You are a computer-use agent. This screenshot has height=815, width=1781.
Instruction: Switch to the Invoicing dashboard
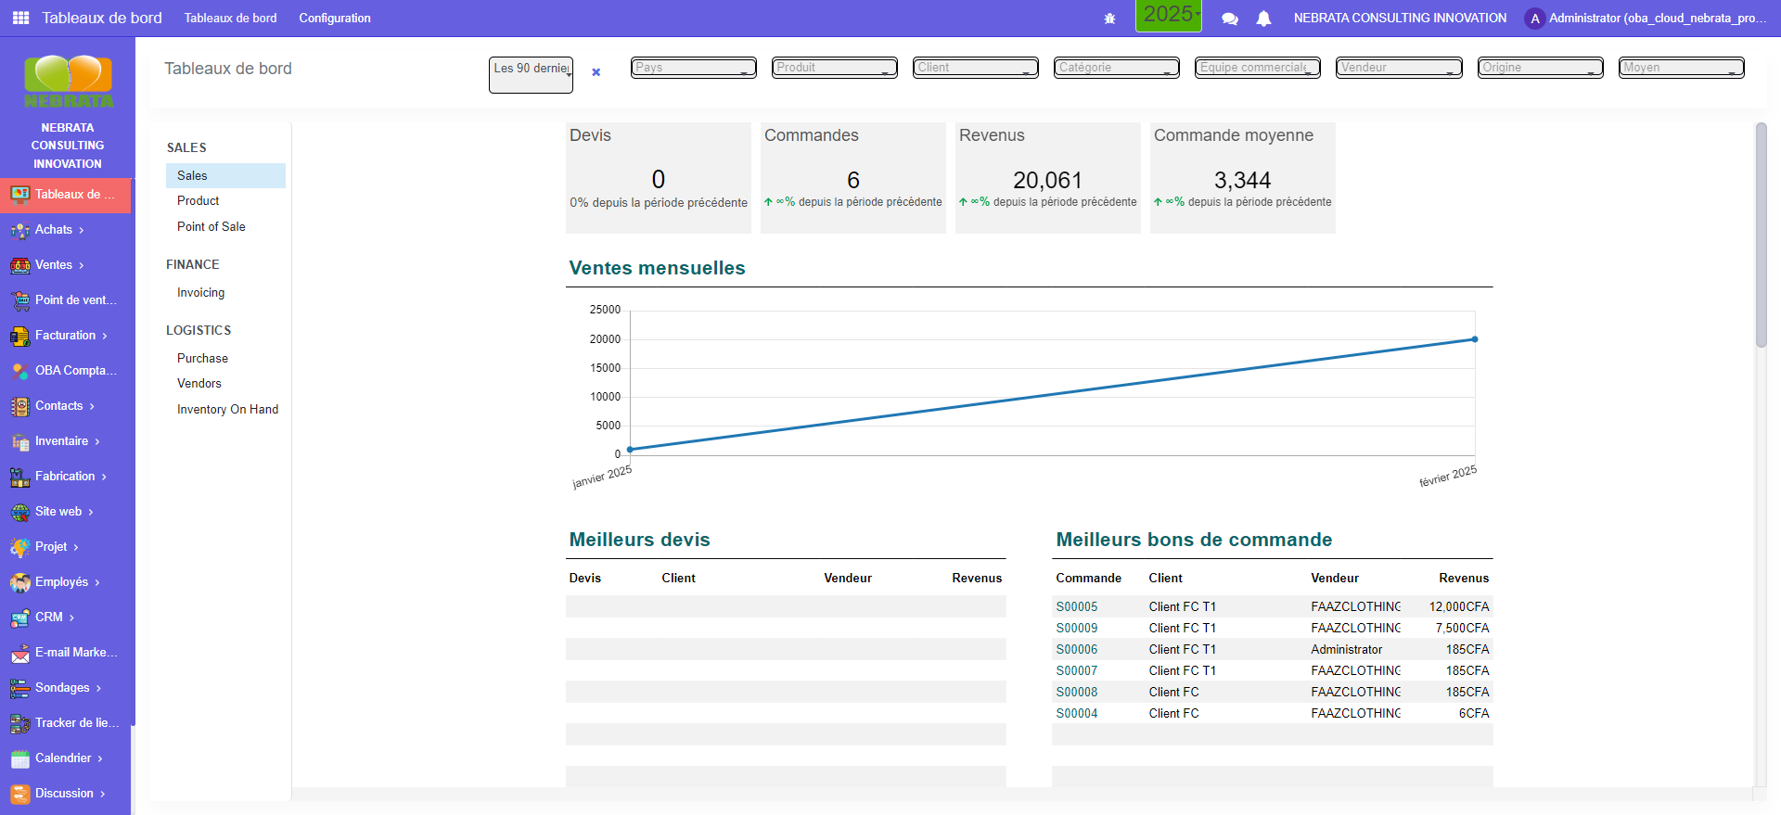200,292
